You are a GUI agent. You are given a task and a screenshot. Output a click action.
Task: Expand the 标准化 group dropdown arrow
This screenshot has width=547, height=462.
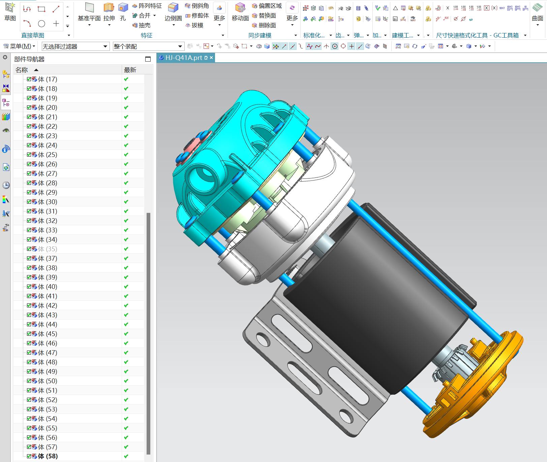[x=331, y=35]
